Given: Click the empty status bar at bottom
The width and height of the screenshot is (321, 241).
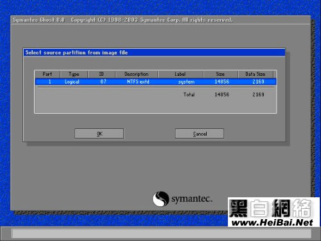Looking at the screenshot, I should click(x=162, y=233).
